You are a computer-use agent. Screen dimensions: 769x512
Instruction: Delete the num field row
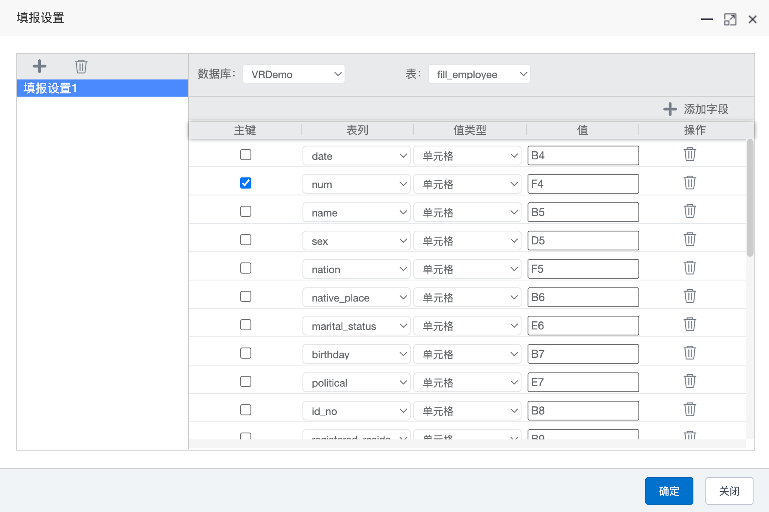coord(690,183)
